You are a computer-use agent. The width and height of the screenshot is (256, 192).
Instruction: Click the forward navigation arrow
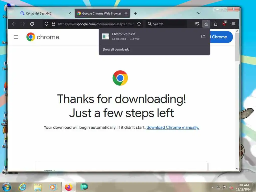point(23,24)
